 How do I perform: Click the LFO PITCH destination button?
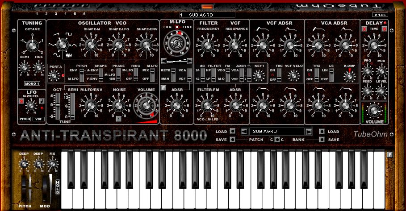tap(25, 119)
